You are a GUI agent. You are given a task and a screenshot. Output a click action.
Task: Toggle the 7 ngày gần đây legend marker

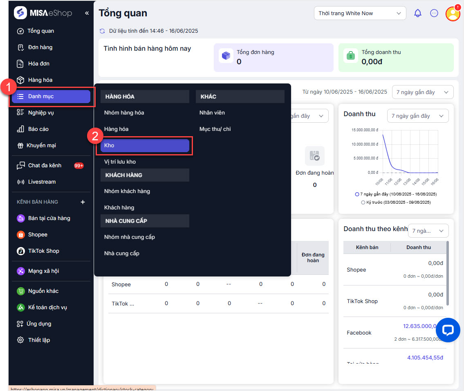(x=357, y=194)
